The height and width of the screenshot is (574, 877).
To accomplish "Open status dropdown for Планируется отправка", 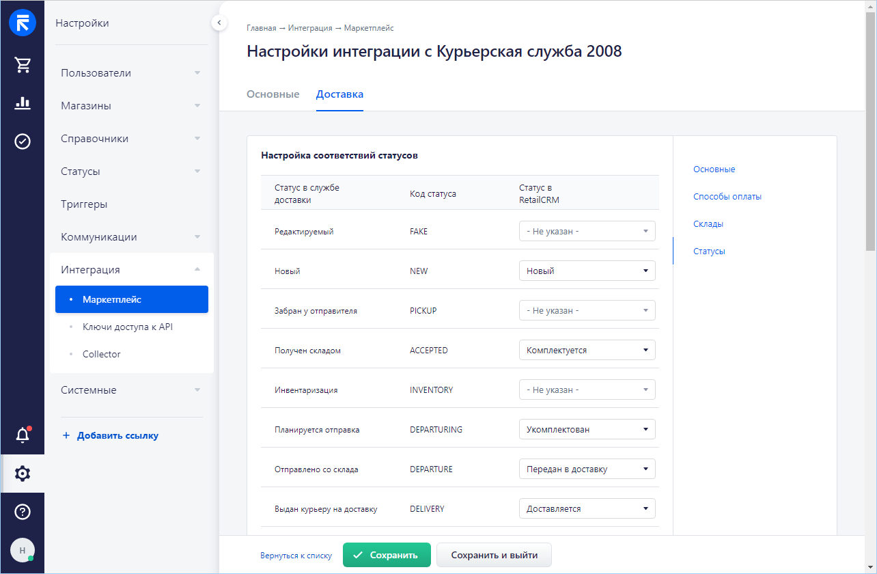I will [x=587, y=429].
